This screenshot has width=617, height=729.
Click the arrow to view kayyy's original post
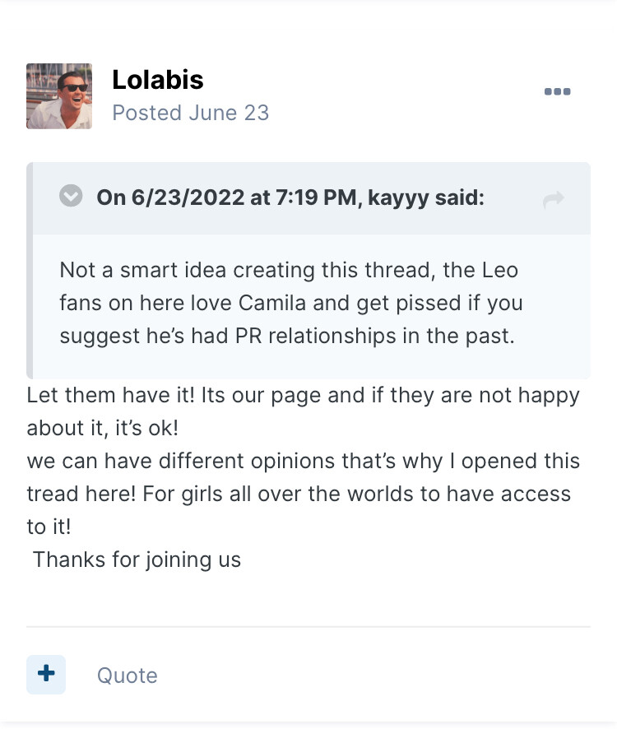tap(554, 199)
